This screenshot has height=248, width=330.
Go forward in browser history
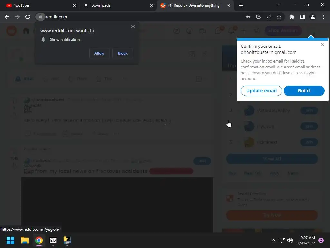pos(17,17)
